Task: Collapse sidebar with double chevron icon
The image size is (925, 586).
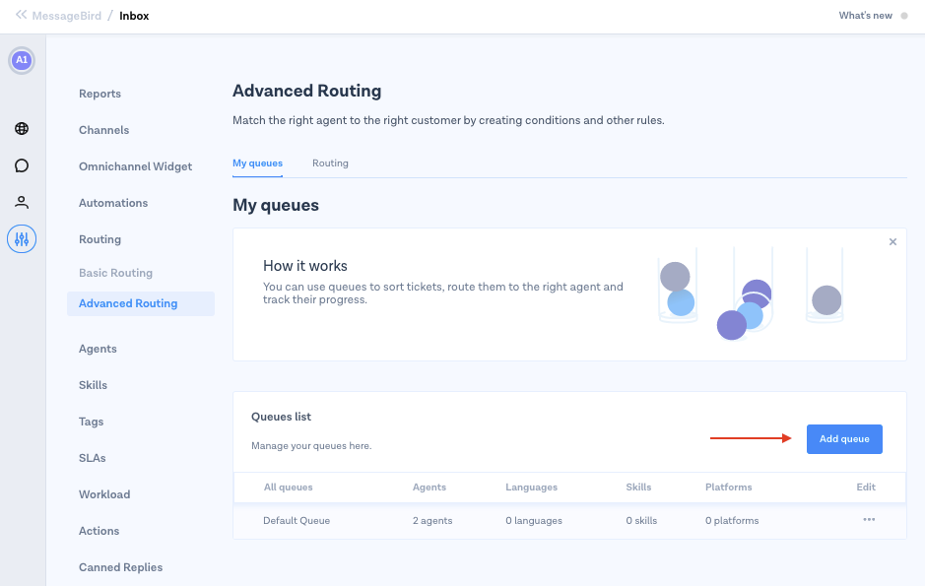Action: tap(21, 16)
